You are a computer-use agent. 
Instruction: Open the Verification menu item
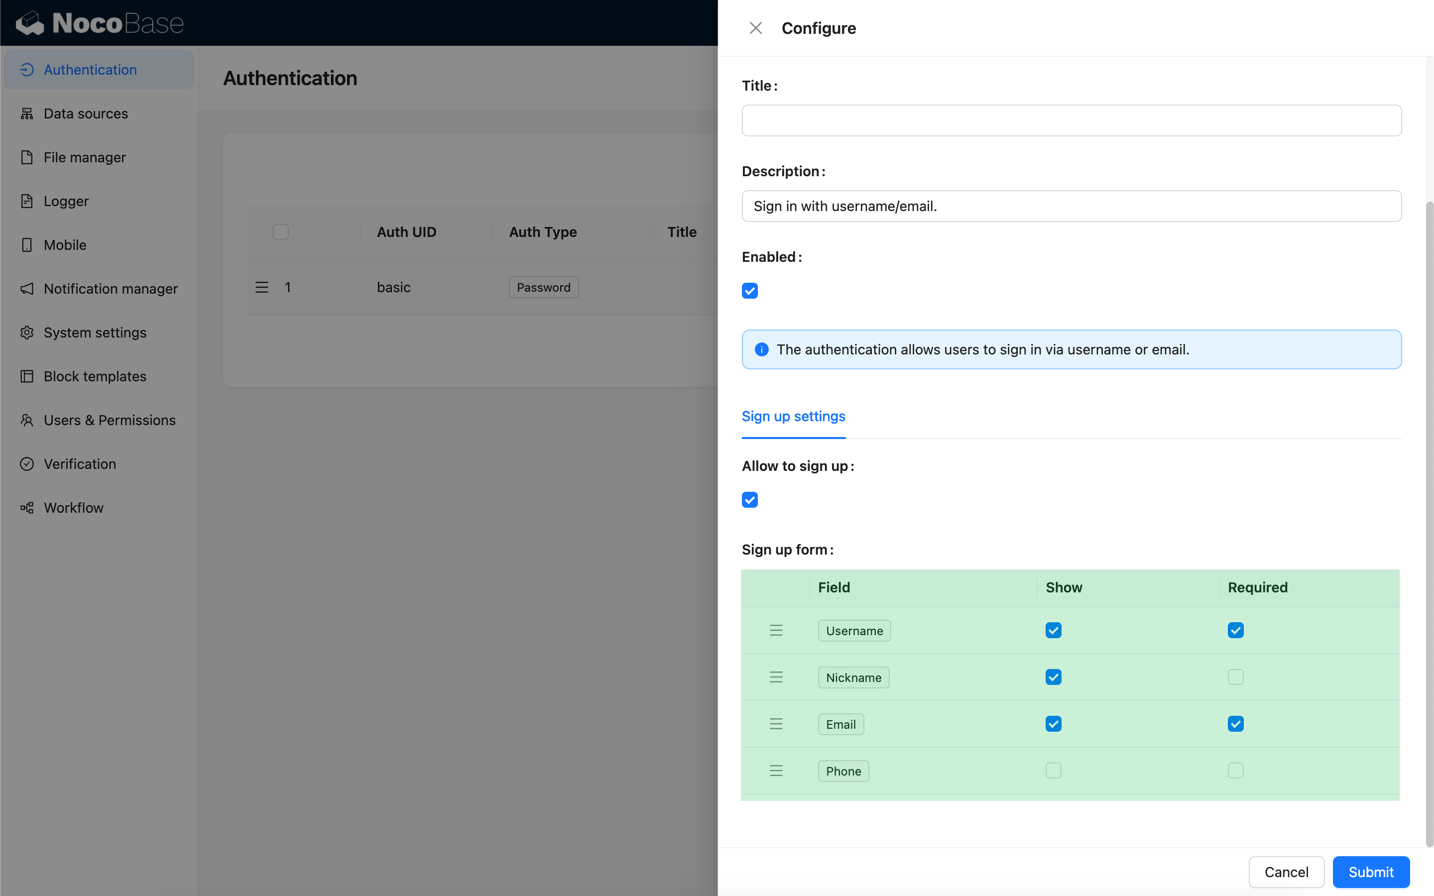point(80,464)
